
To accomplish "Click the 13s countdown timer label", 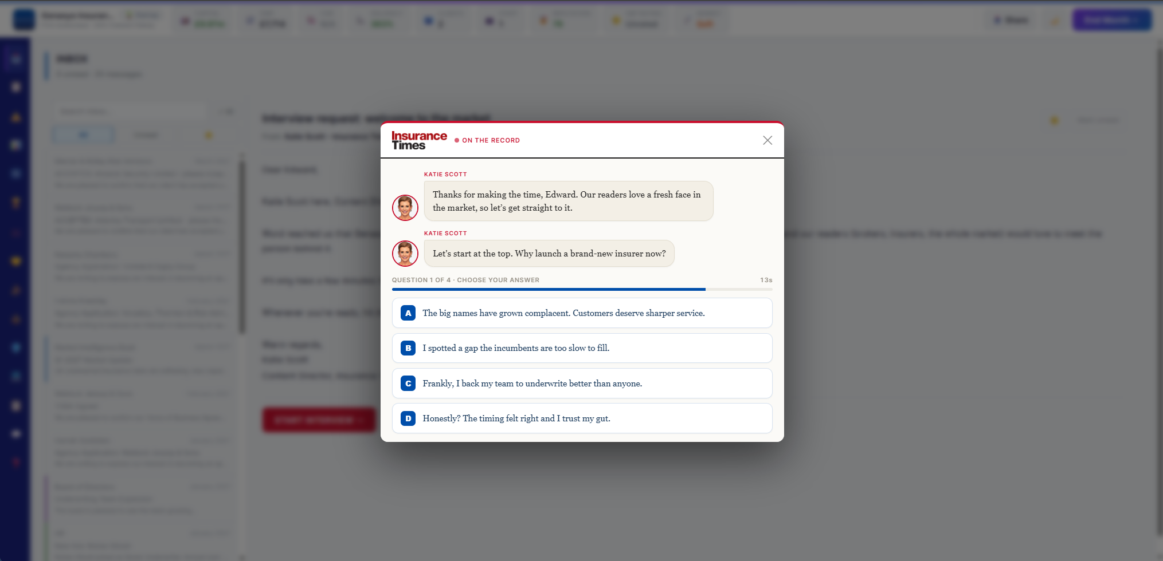I will coord(766,280).
